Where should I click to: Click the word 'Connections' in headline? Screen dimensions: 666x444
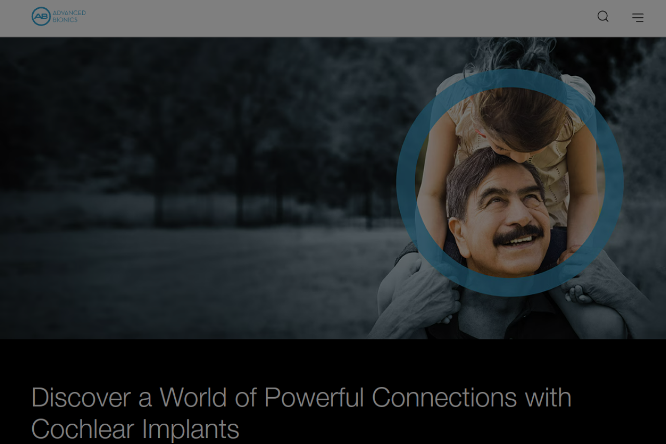click(444, 398)
